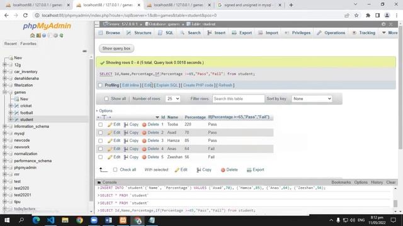Screen dimensions: 403x226
Task: Open phpMyAdmin home icon
Action: pyautogui.click(x=32, y=35)
